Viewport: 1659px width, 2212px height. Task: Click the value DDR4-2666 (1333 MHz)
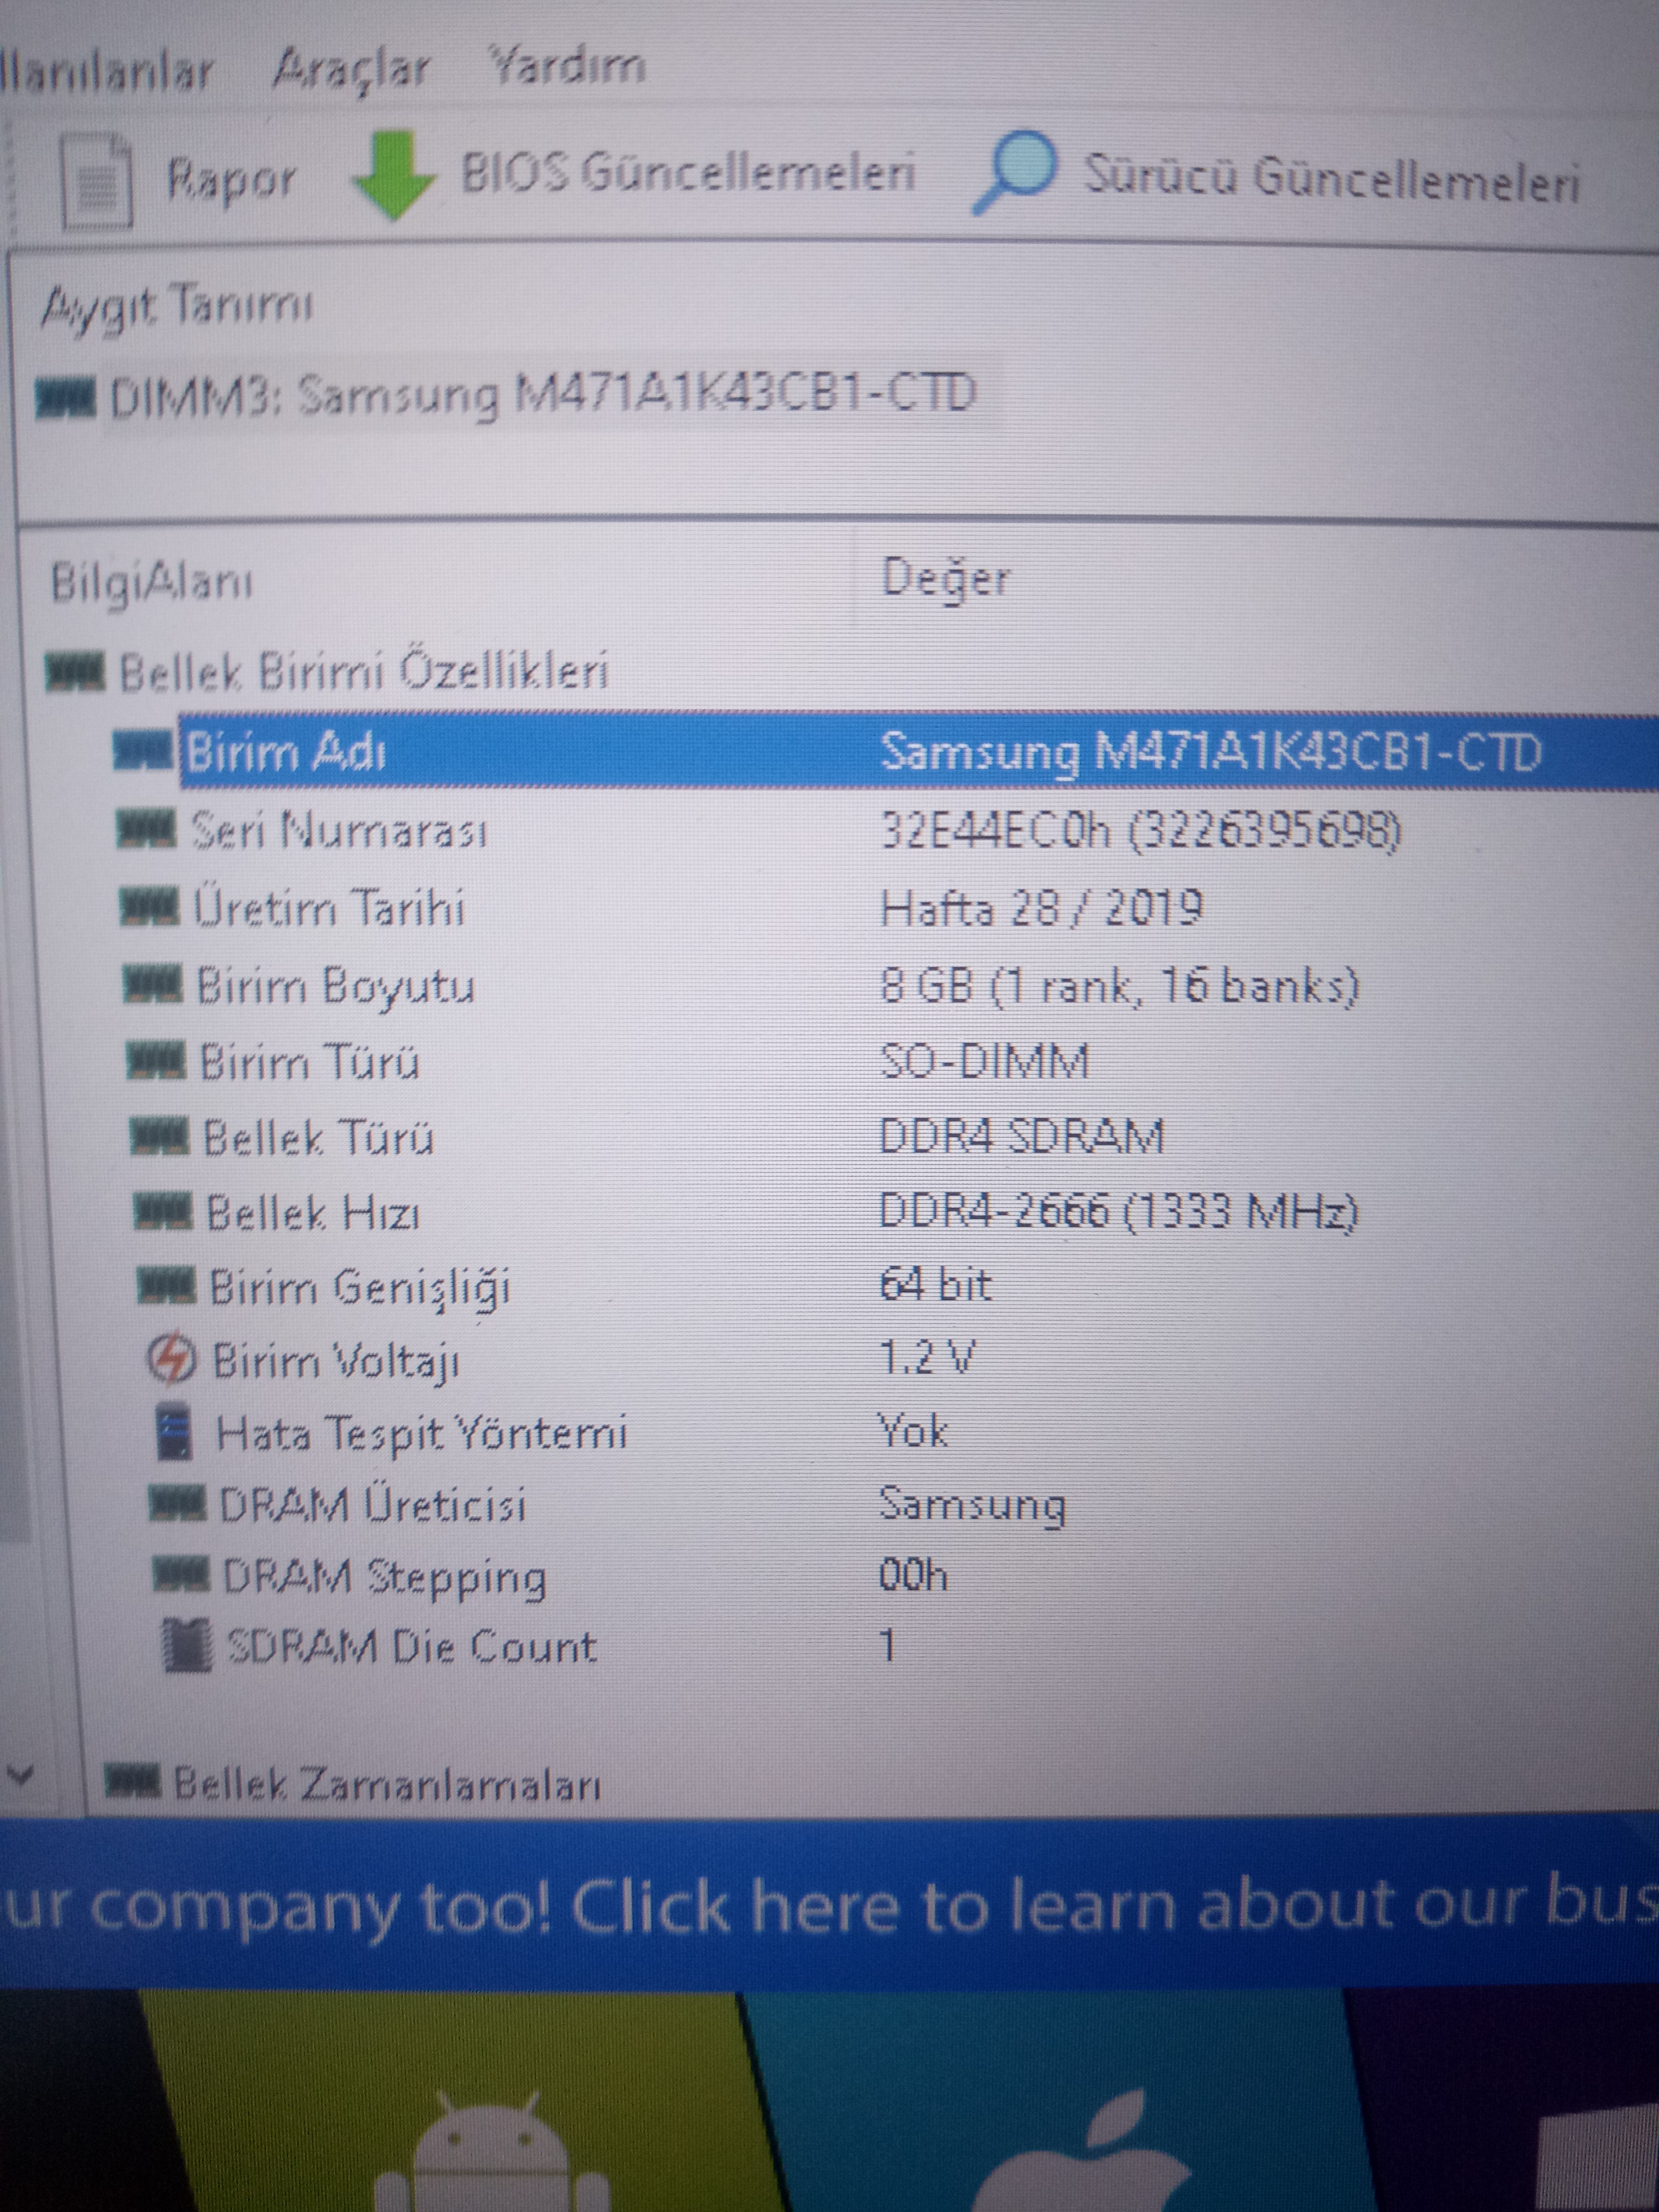click(x=1119, y=1212)
